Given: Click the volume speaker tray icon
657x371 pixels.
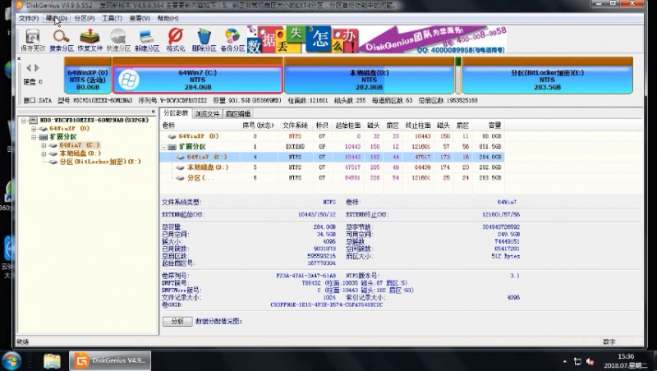Looking at the screenshot, I should pos(590,361).
